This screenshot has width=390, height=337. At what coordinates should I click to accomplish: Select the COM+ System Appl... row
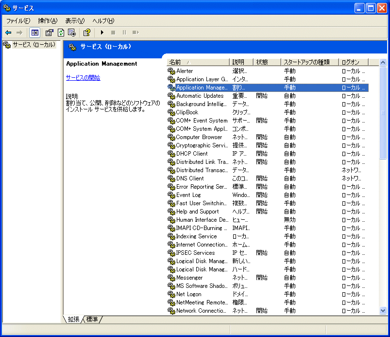tap(268, 129)
